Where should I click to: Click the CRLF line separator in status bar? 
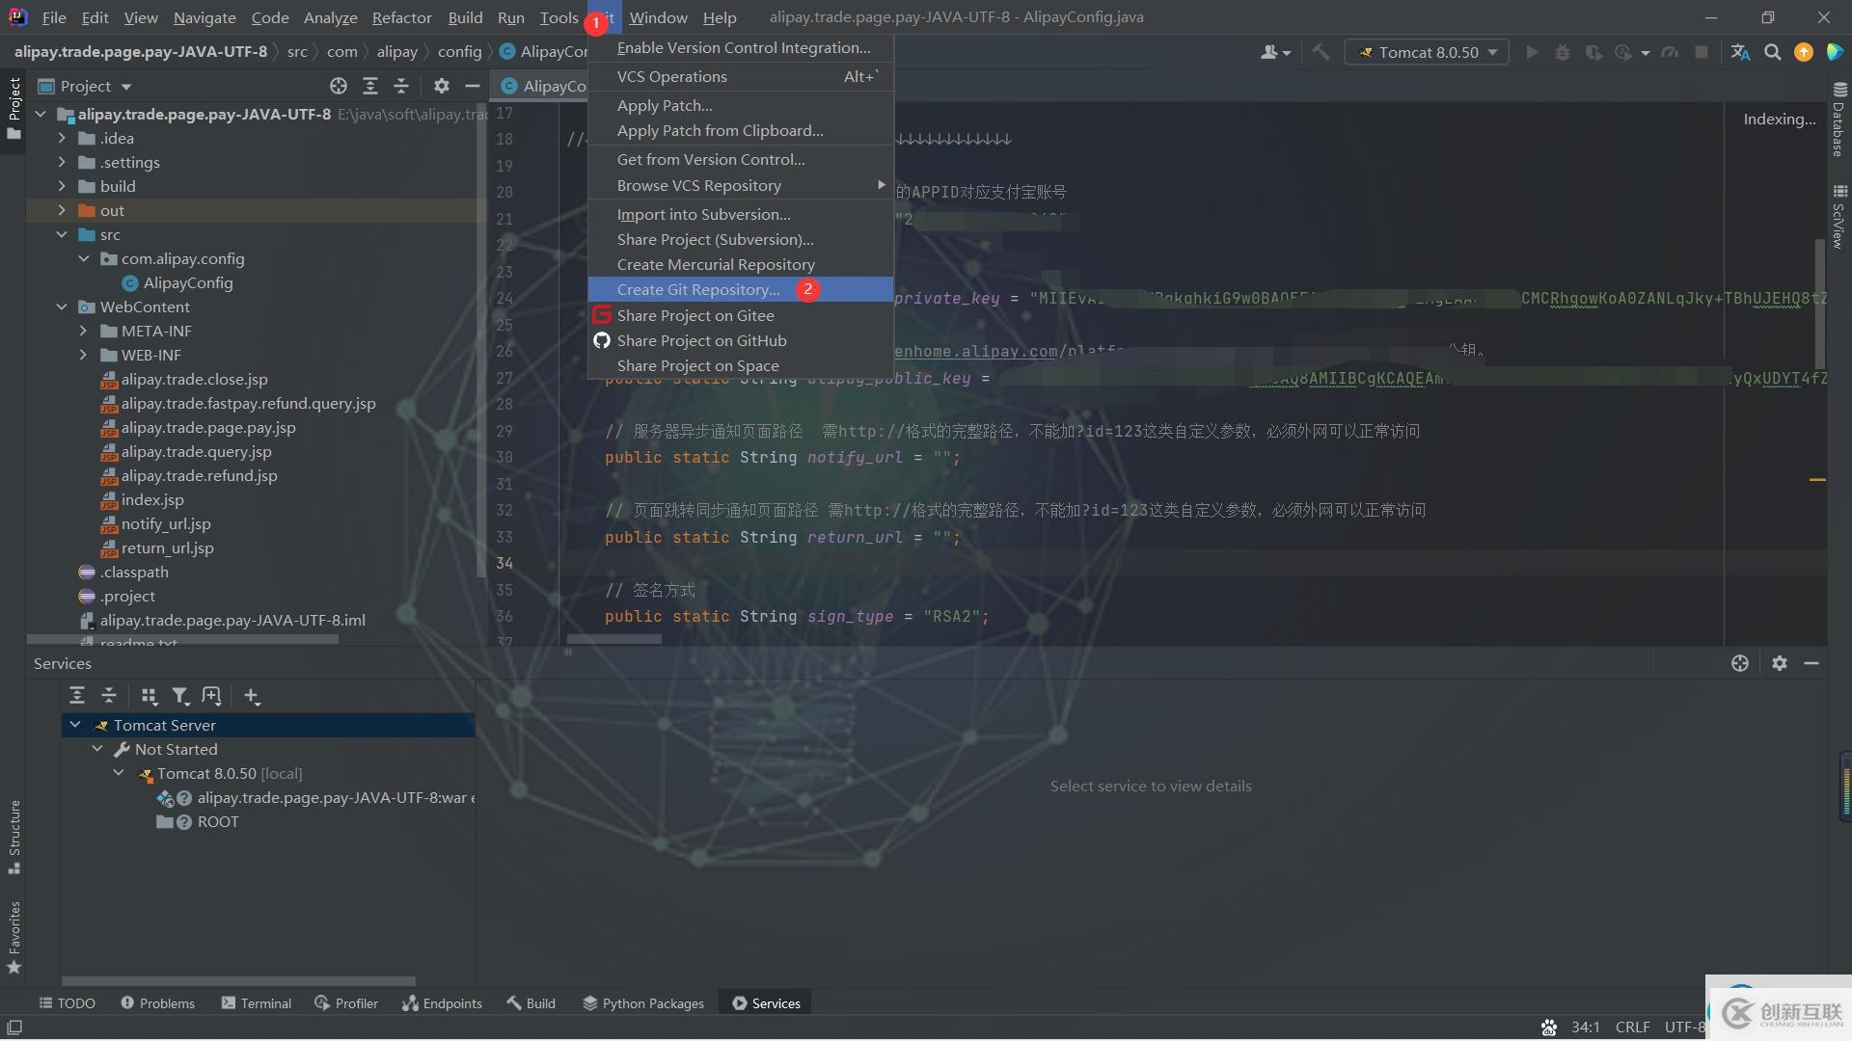click(1632, 1028)
